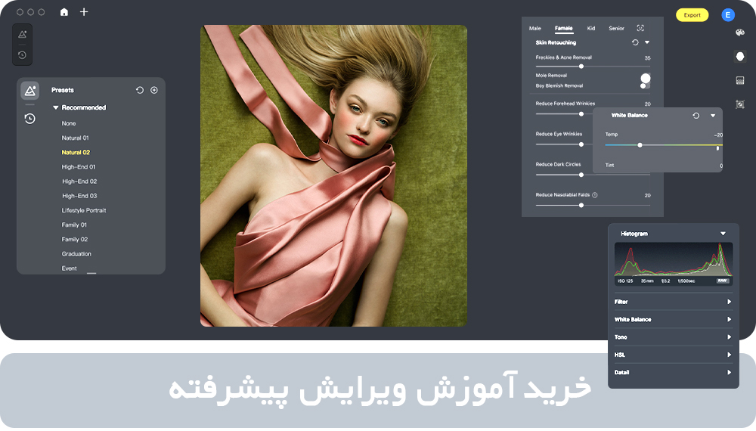Click the Reduce Forehead Wrinkles slider handle
Viewport: 756px width, 431px height.
click(581, 113)
